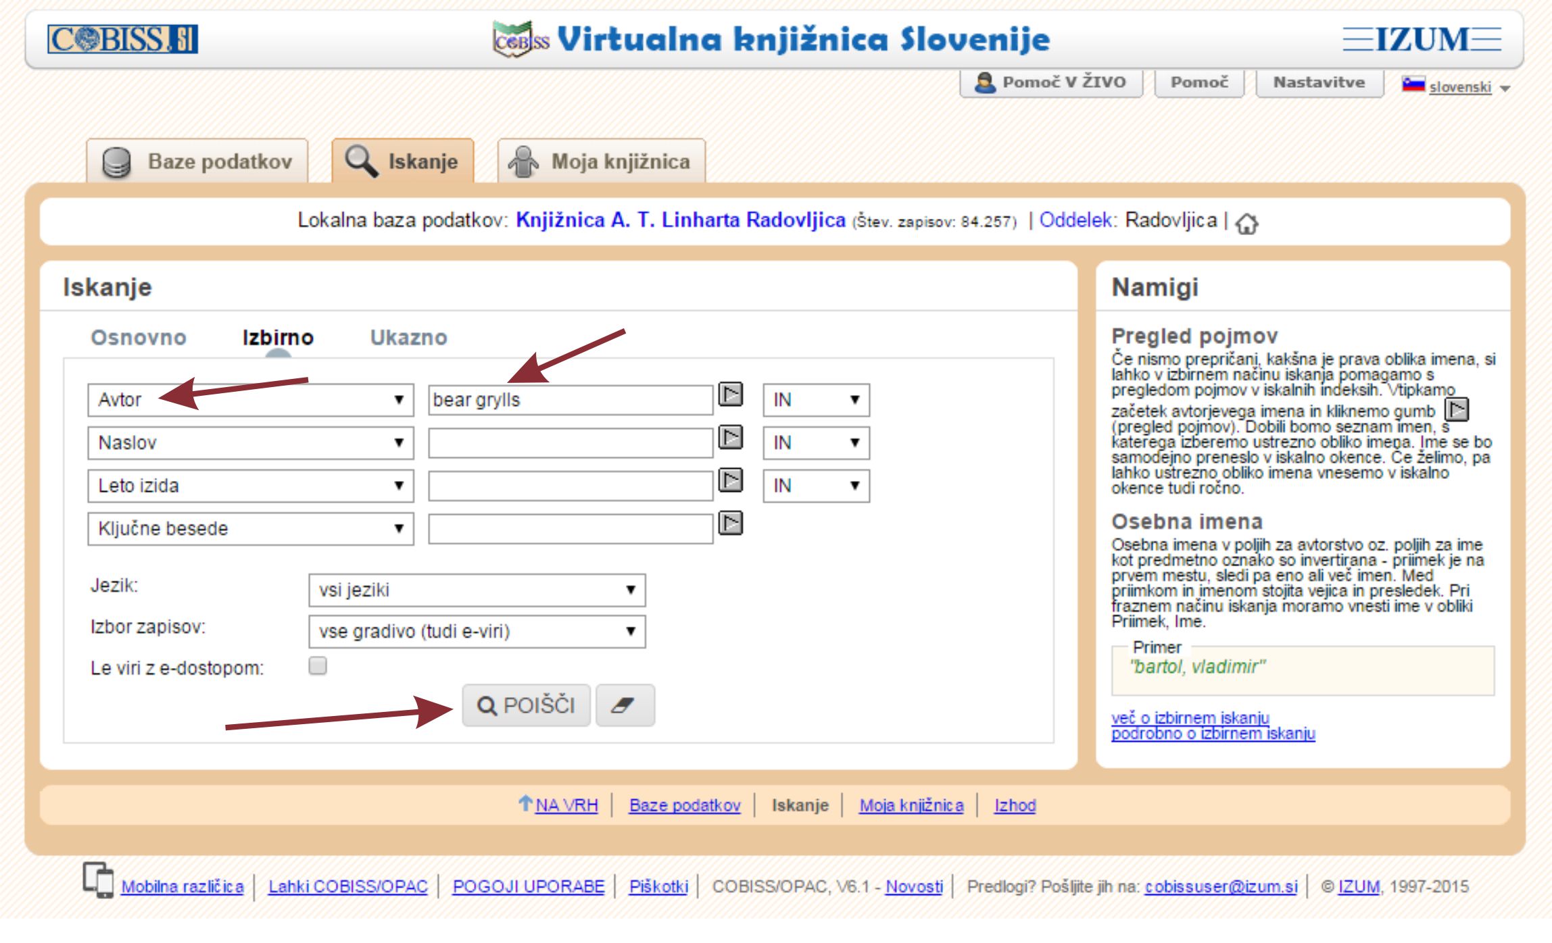The width and height of the screenshot is (1552, 943).
Task: Click the COBISS.SI logo
Action: coord(122,39)
